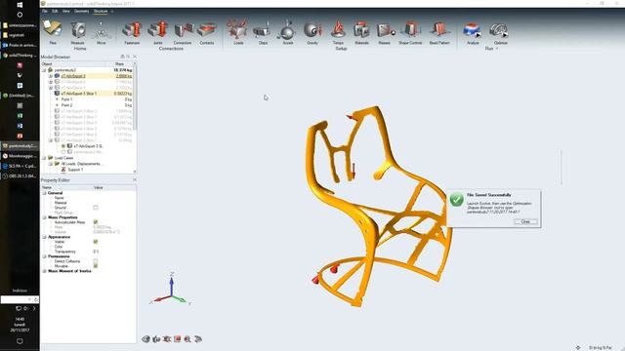The width and height of the screenshot is (625, 351).
Task: Open the Materials tool
Action: pos(361,30)
